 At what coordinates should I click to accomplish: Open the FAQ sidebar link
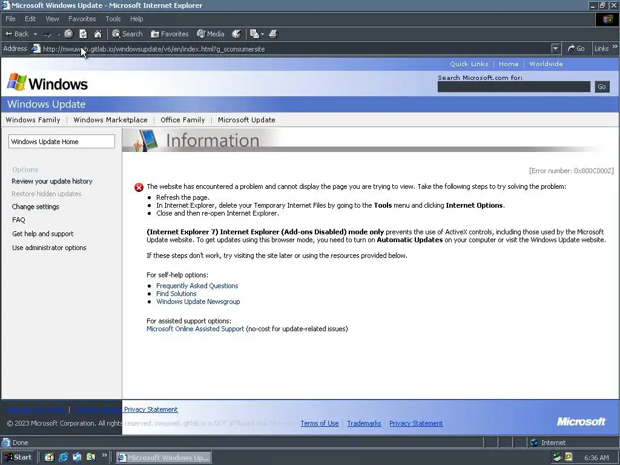19,220
